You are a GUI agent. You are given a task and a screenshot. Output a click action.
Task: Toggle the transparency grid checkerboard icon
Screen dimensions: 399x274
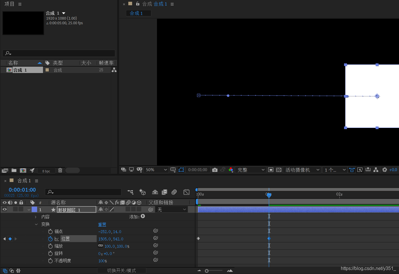279,170
